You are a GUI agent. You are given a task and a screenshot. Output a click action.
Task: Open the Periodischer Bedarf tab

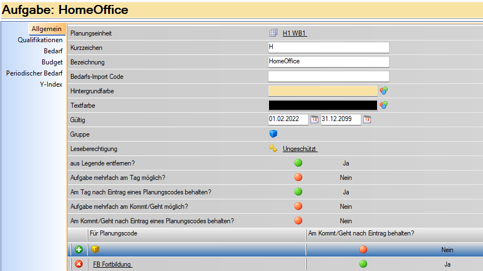[x=34, y=73]
